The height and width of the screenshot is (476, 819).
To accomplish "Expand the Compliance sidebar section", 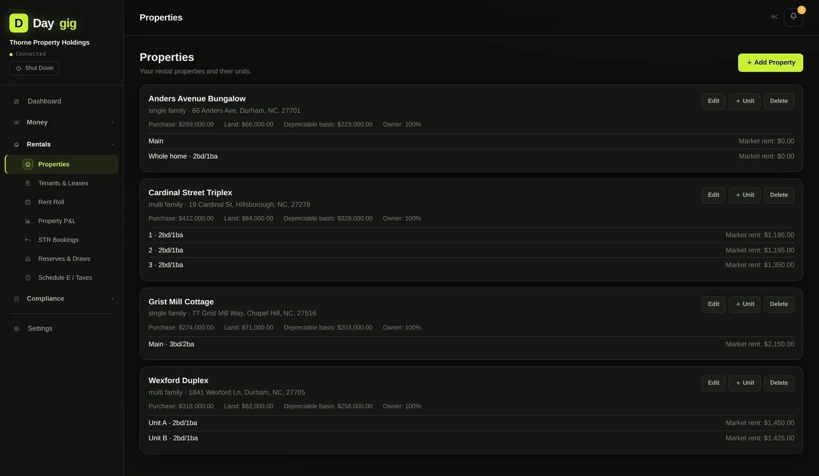I will [62, 299].
